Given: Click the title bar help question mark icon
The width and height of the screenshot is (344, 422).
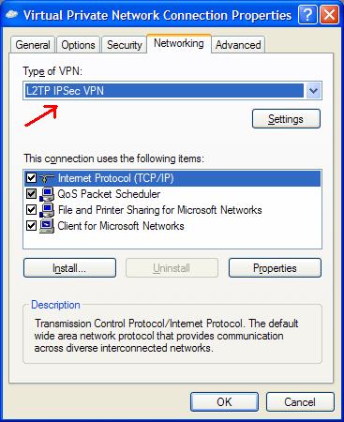Looking at the screenshot, I should pyautogui.click(x=307, y=15).
